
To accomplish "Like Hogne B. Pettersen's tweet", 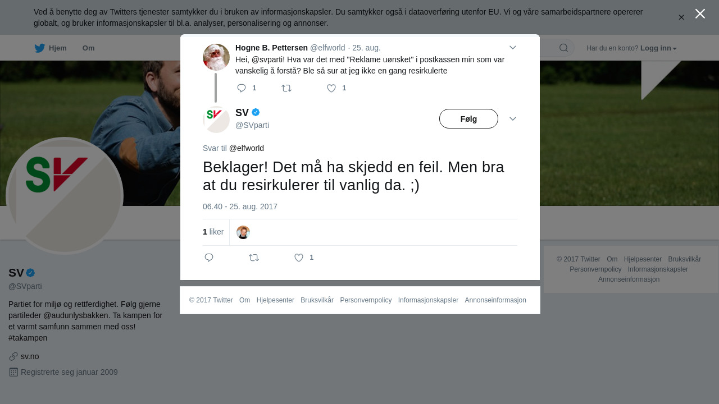I will 331,88.
